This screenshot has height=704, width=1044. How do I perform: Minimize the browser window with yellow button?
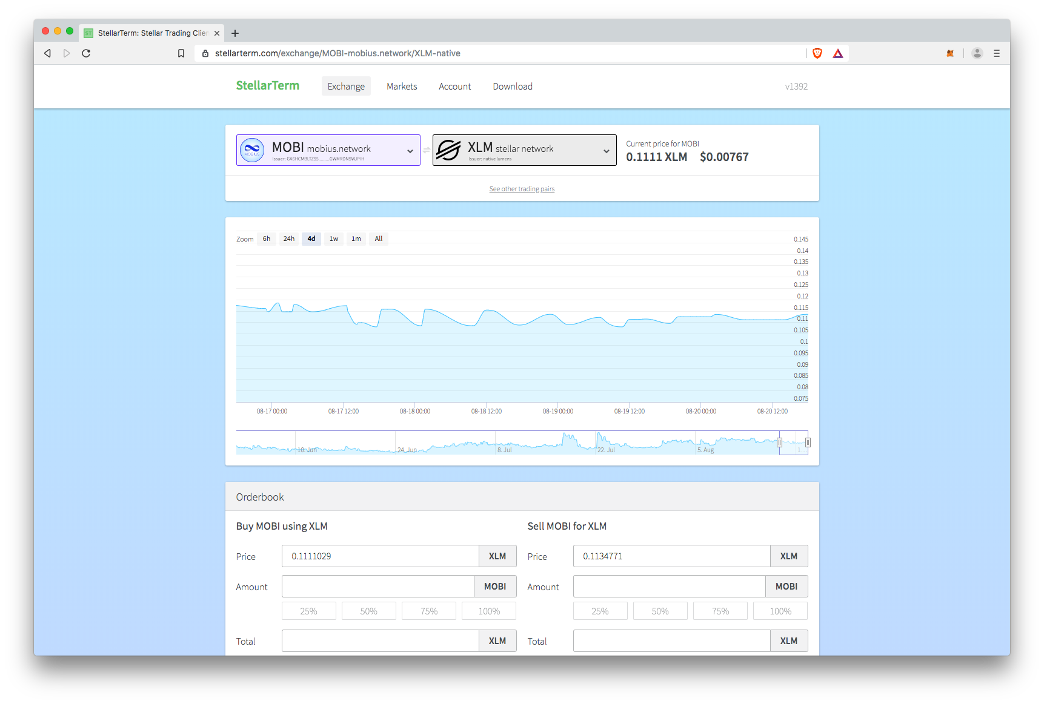click(x=58, y=31)
